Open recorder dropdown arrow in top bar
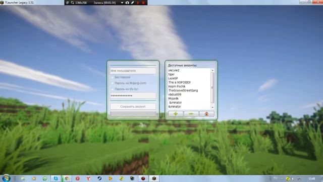 pos(122,3)
